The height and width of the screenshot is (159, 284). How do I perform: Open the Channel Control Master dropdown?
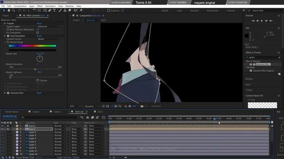click(x=48, y=39)
